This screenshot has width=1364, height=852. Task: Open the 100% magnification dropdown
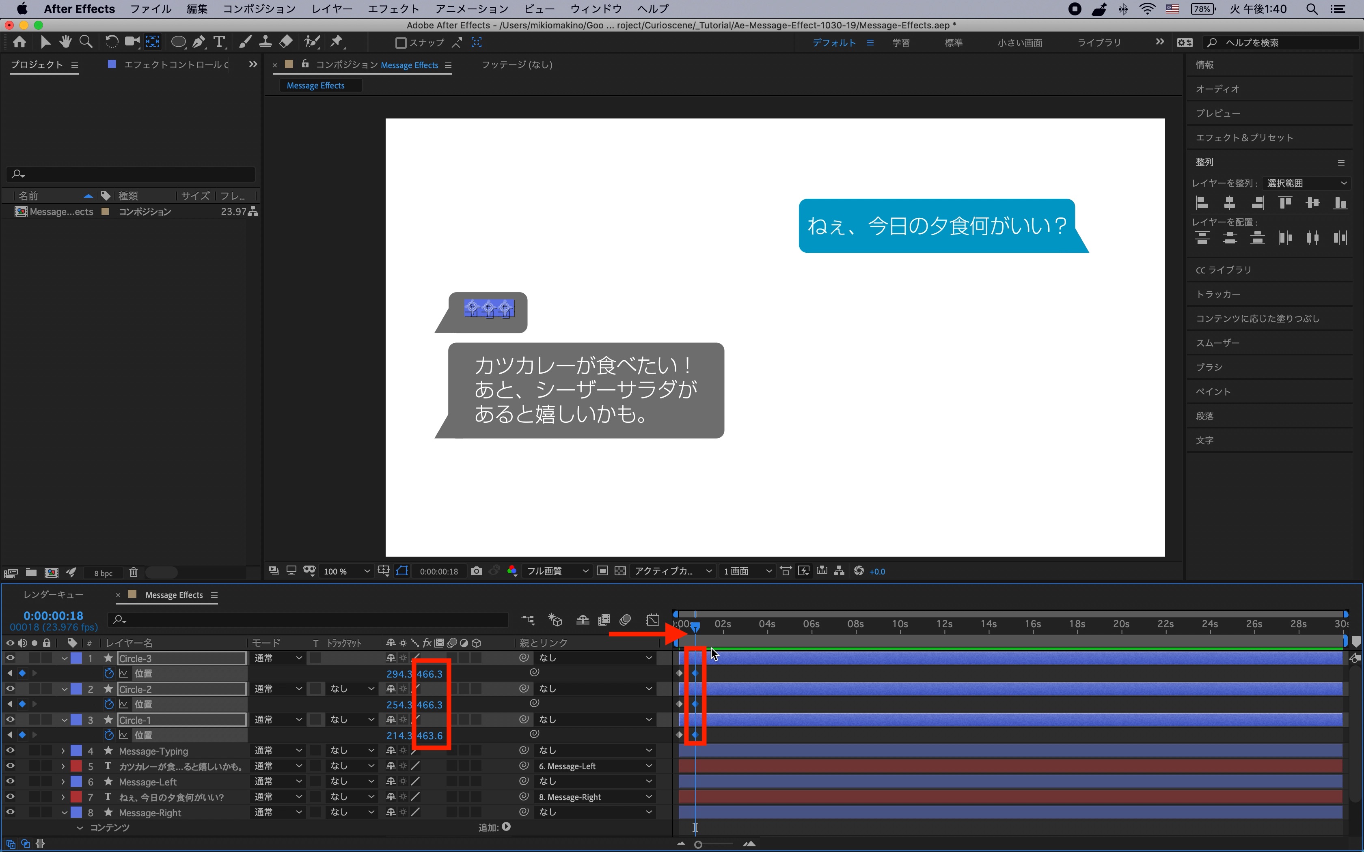click(x=346, y=571)
